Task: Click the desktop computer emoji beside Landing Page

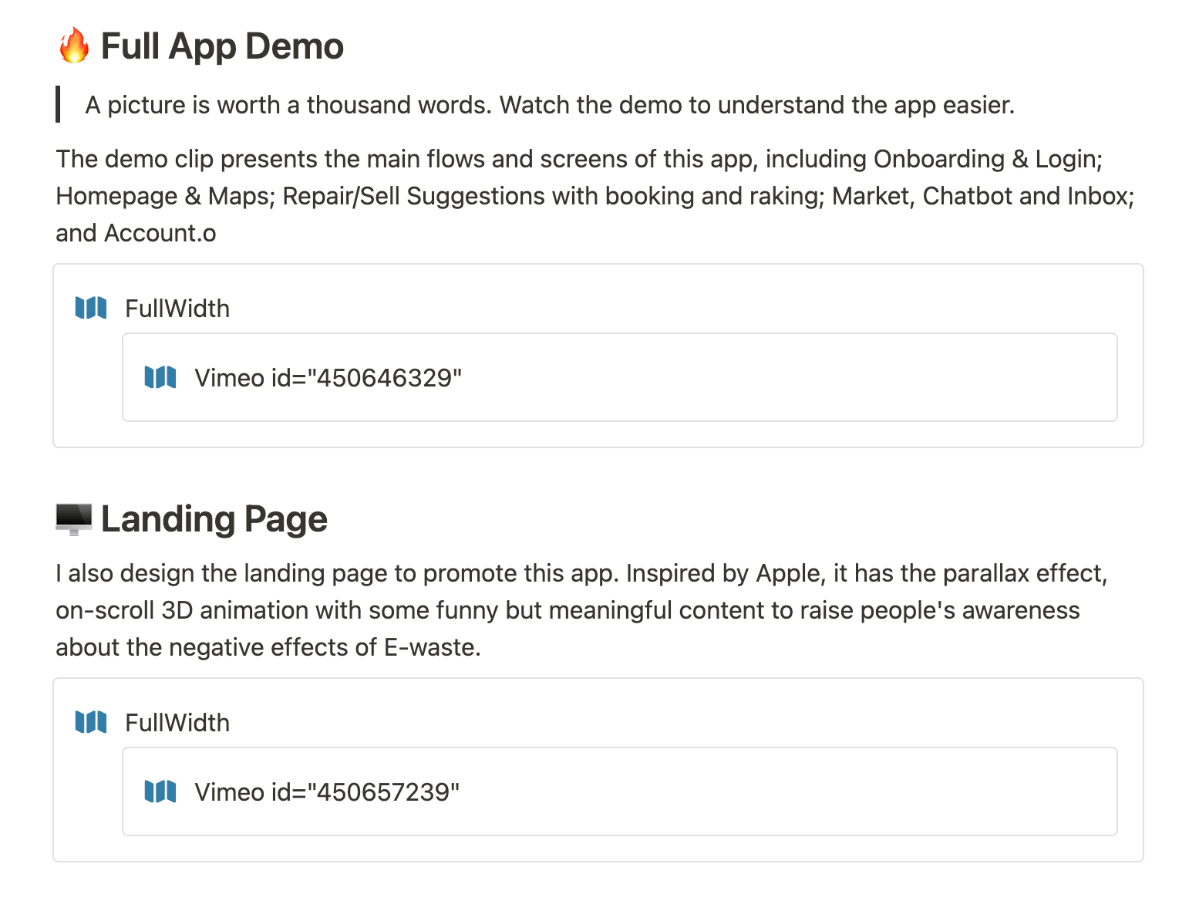Action: [x=74, y=519]
